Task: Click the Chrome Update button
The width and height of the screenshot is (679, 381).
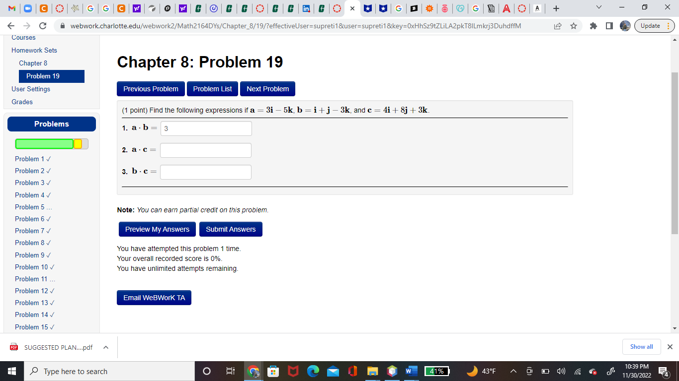Action: pos(655,26)
